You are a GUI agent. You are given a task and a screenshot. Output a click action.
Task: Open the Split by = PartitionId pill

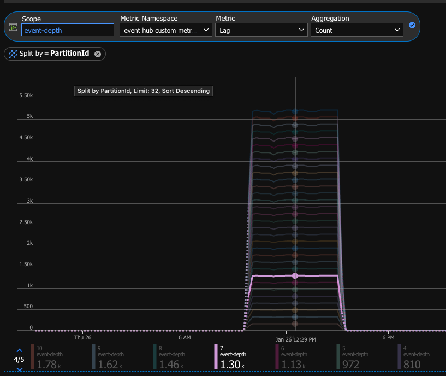tap(55, 54)
